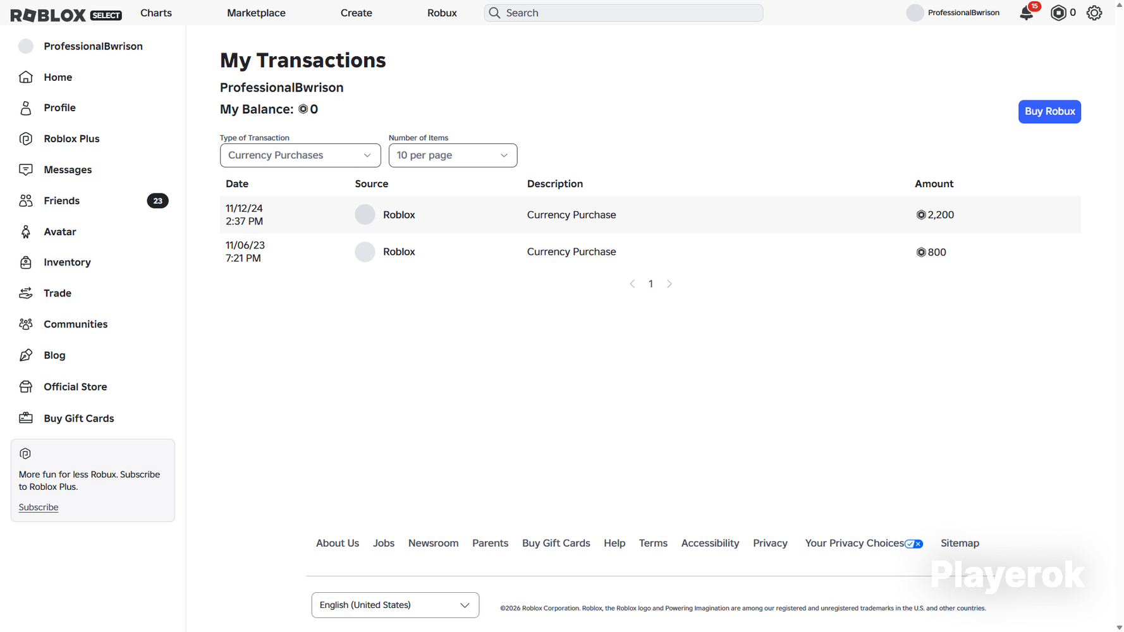
Task: Click the Roblox source link for 11/12/24
Action: [399, 215]
